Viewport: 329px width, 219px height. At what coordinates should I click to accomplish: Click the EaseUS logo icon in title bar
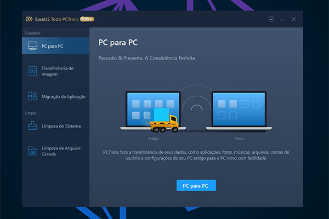click(x=29, y=19)
